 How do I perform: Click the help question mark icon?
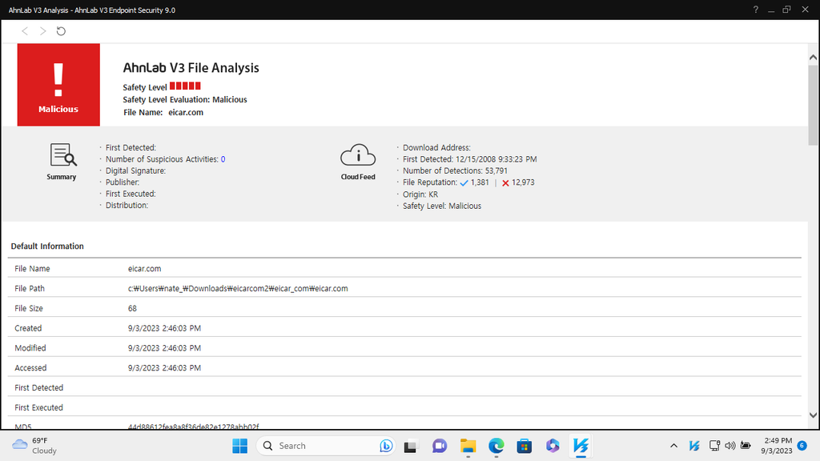(755, 10)
